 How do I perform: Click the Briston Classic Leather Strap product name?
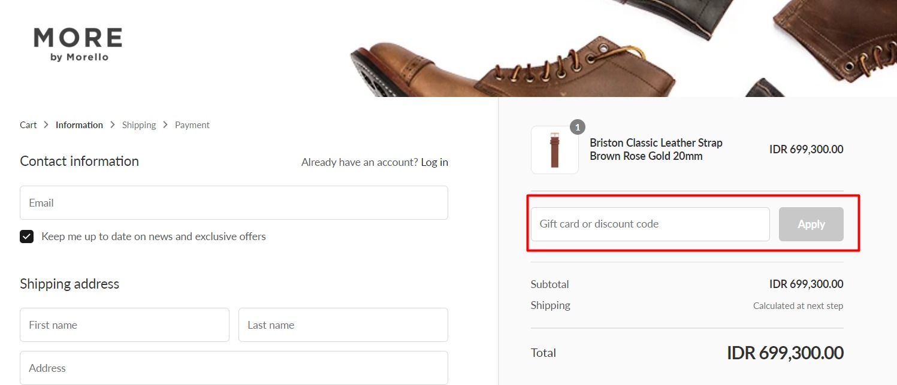656,150
